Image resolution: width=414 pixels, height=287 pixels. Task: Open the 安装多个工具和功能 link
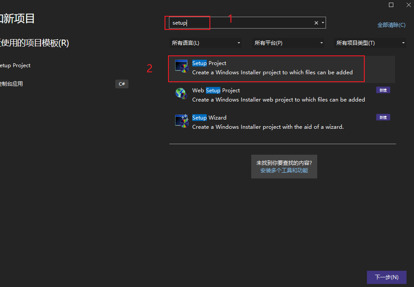pos(284,171)
